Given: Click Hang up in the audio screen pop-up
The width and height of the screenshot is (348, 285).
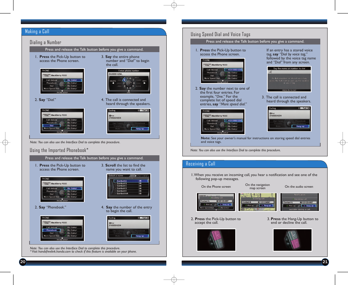Looking at the screenshot, I should click(x=309, y=206).
